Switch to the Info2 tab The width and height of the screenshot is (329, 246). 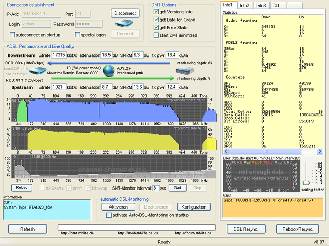point(245,6)
